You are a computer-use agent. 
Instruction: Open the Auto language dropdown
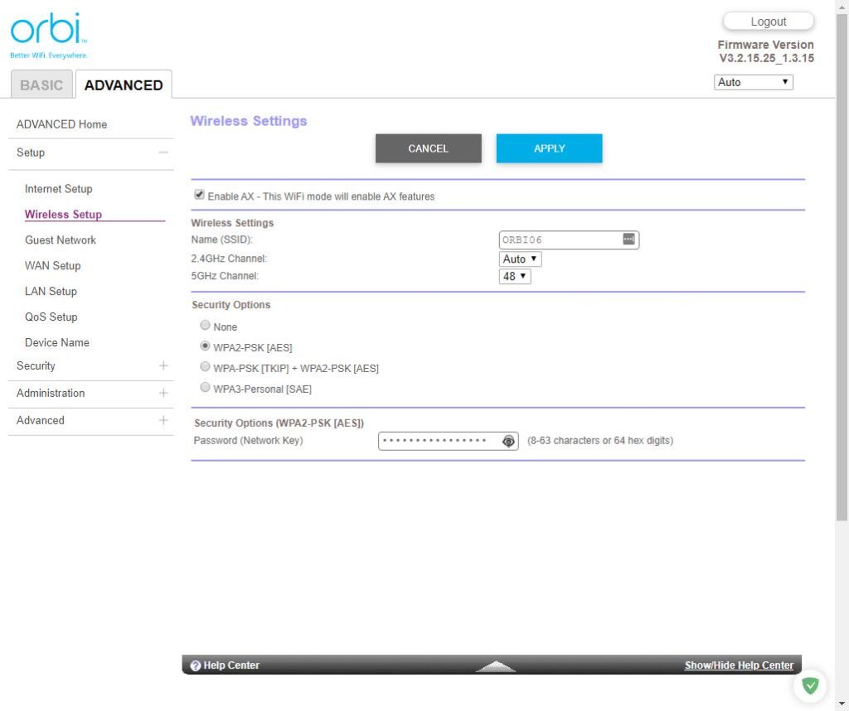point(753,82)
